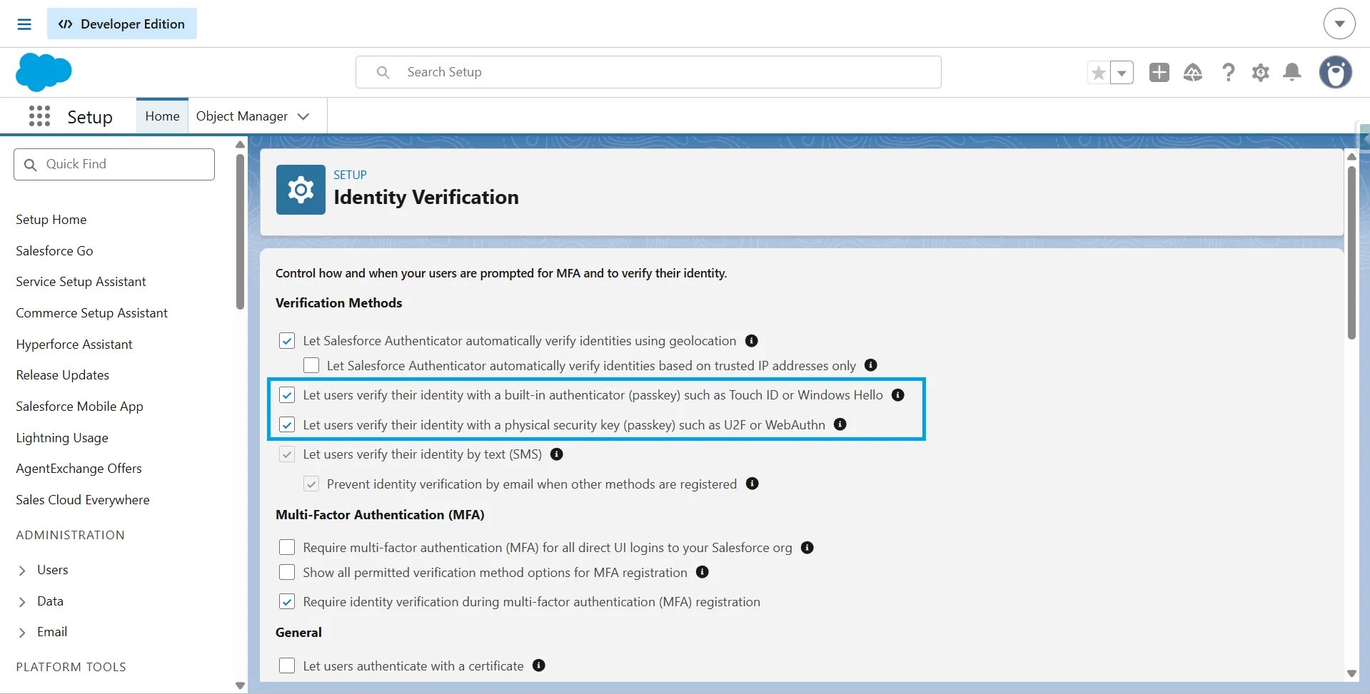Image resolution: width=1370 pixels, height=694 pixels.
Task: Open Hyperforce Assistant link
Action: click(x=74, y=345)
